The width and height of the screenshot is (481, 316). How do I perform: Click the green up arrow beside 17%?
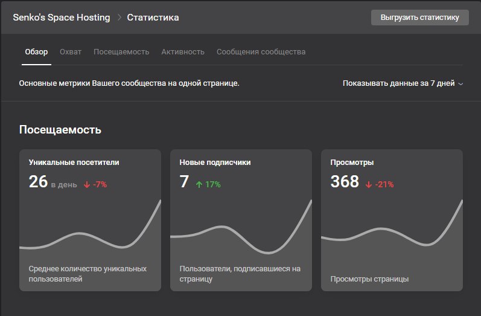[199, 184]
